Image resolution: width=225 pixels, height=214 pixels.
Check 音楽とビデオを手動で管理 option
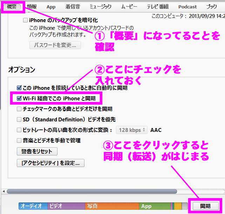click(19, 141)
